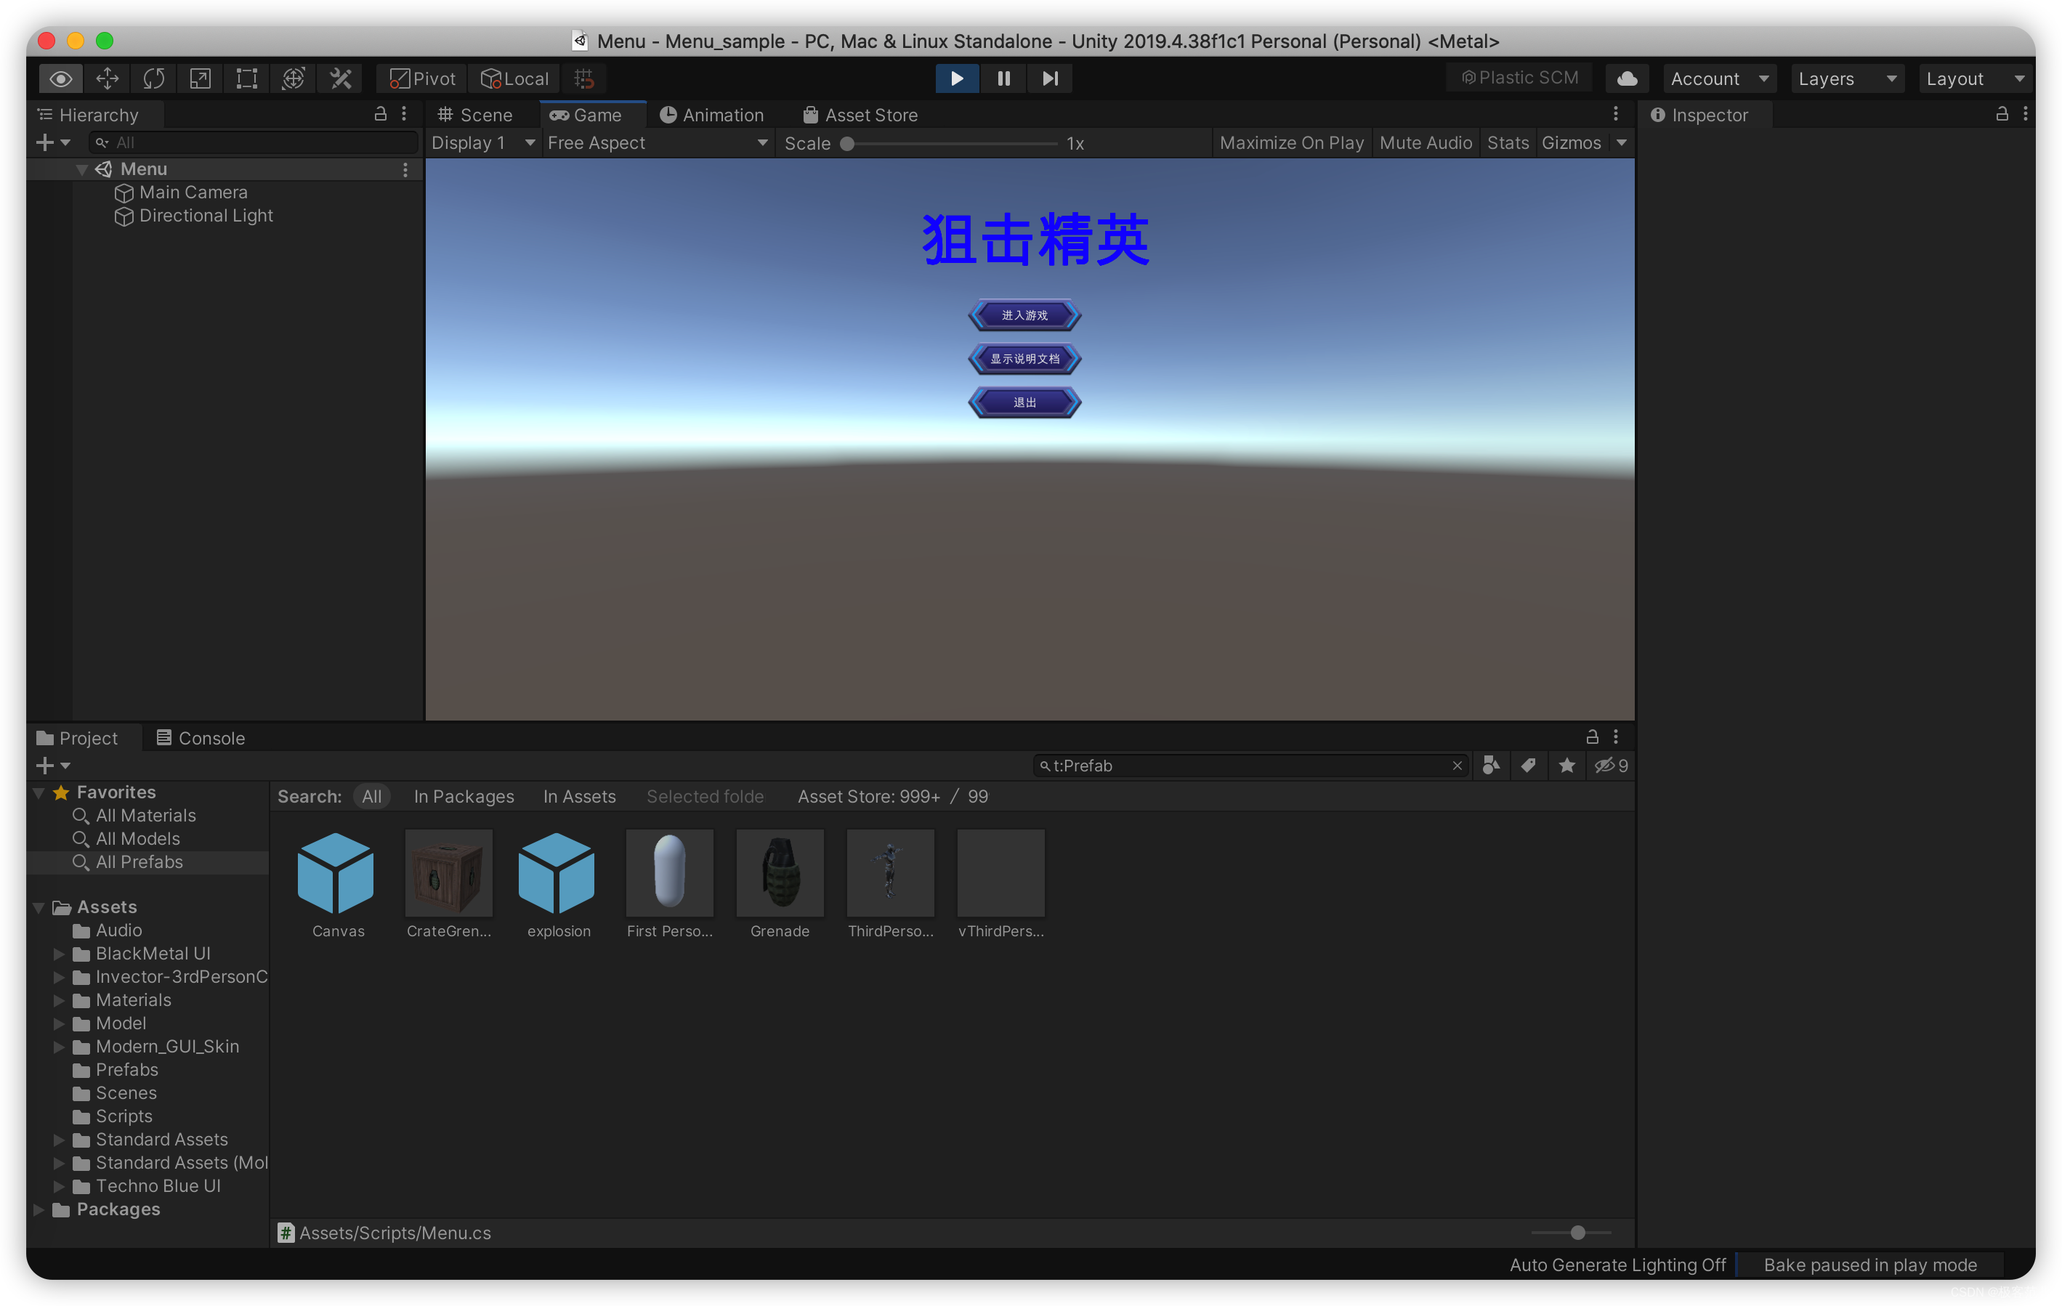Search by label tag icon
The height and width of the screenshot is (1306, 2062).
(1529, 765)
